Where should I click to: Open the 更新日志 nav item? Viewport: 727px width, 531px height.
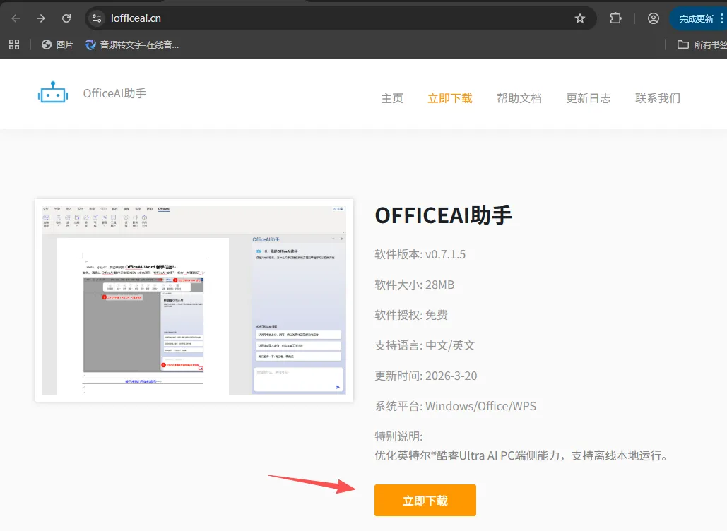tap(589, 98)
